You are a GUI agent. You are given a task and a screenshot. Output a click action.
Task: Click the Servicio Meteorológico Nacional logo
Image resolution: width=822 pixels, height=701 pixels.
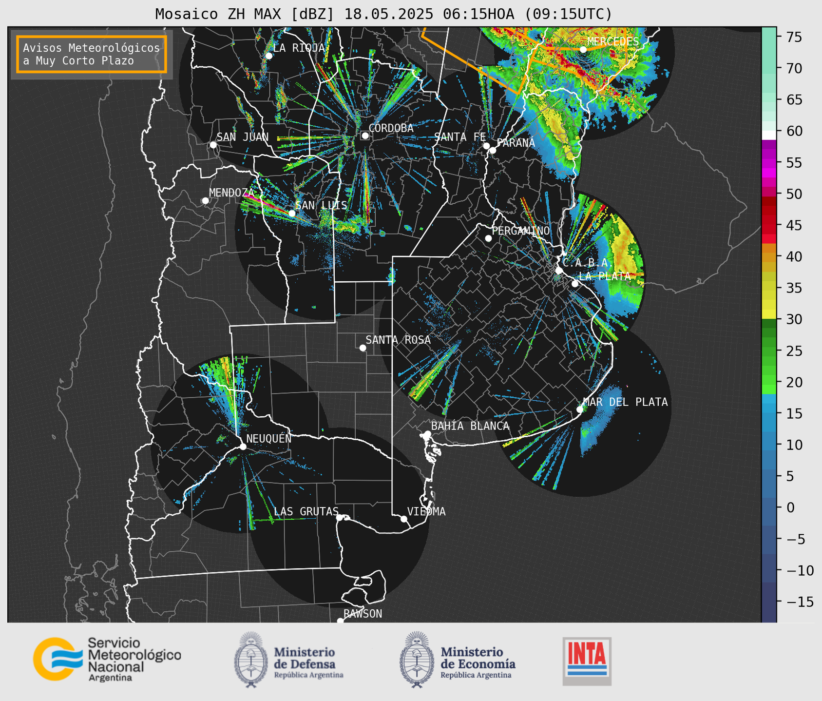[x=107, y=659]
